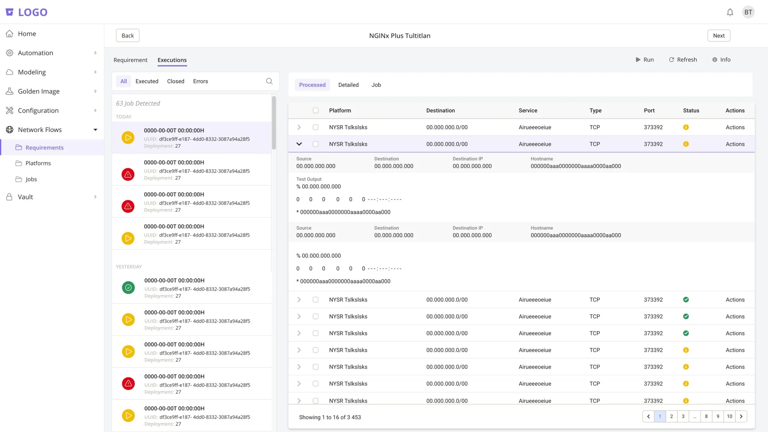Check the third NYSR Tslkslsks row checkbox

click(316, 300)
